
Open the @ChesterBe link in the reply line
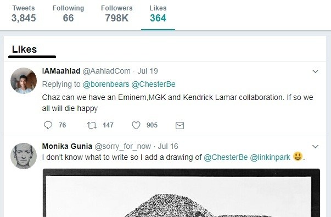[x=153, y=84]
